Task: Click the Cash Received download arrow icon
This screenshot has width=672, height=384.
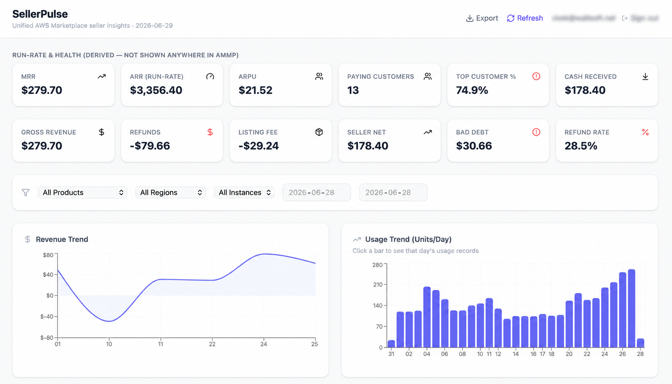Action: [x=645, y=76]
